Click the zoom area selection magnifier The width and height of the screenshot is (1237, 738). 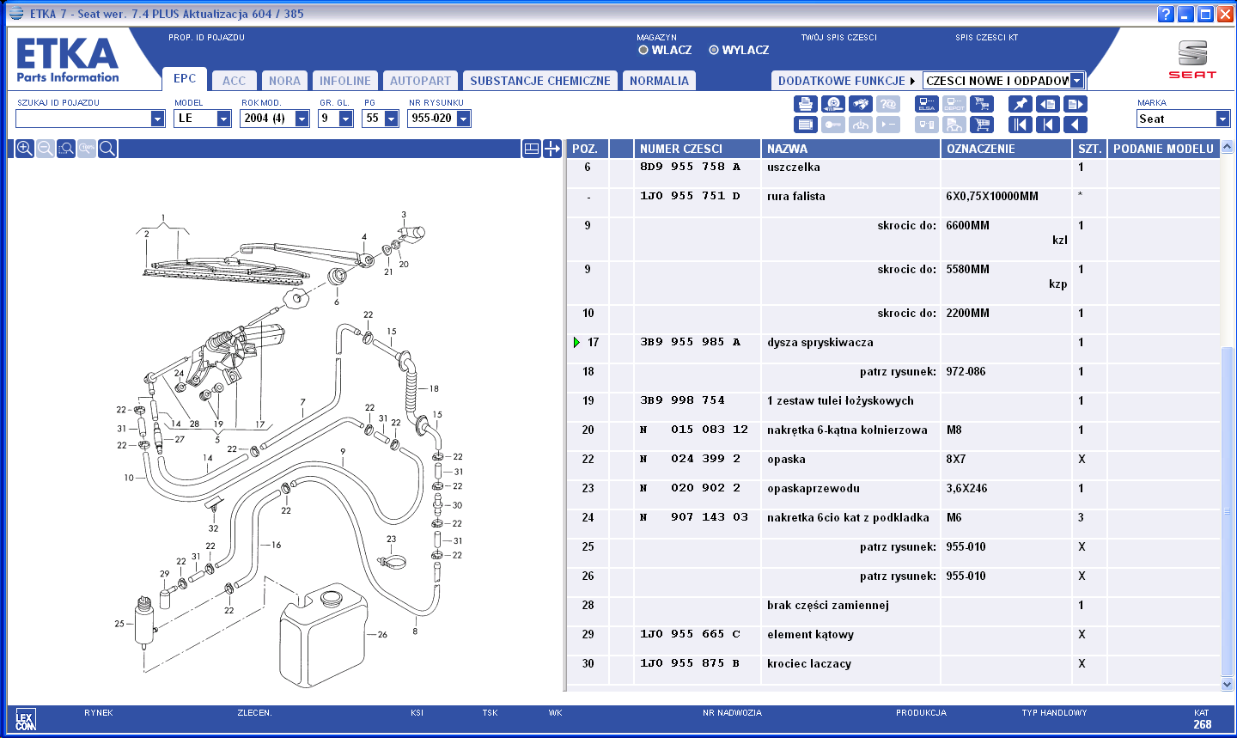point(66,149)
